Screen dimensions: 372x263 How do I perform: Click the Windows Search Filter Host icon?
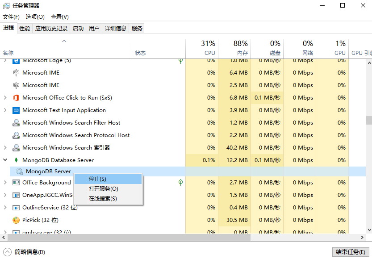16,123
